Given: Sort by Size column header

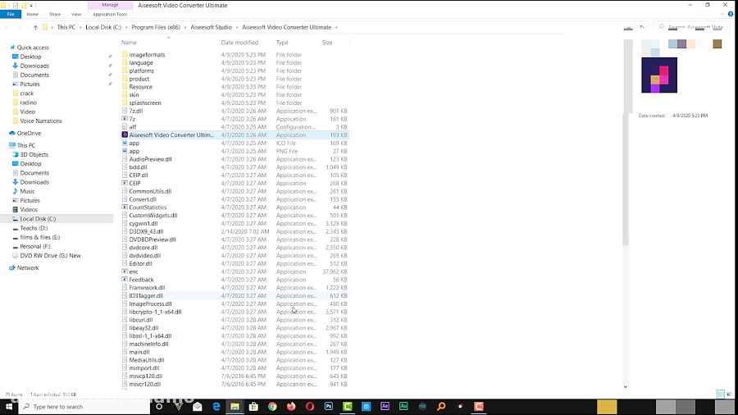Looking at the screenshot, I should tap(327, 43).
